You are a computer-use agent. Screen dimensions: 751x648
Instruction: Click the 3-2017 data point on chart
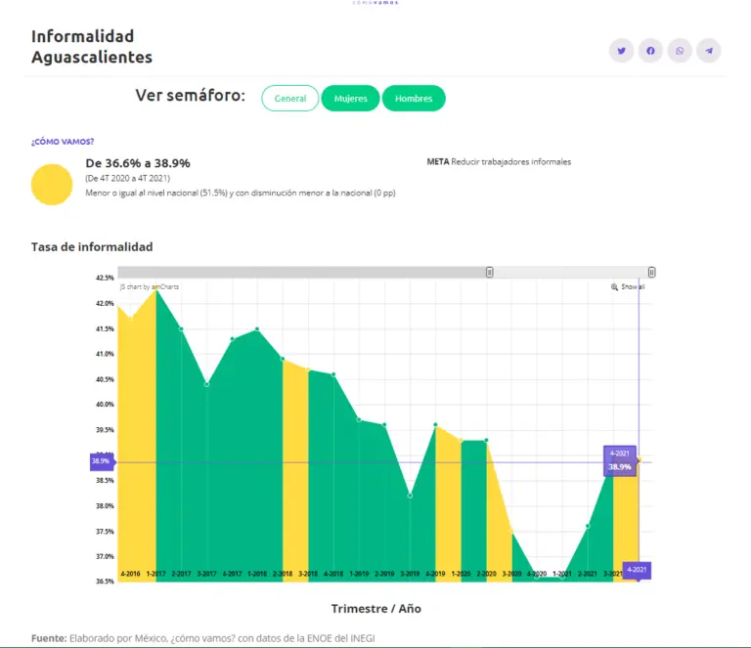[206, 384]
